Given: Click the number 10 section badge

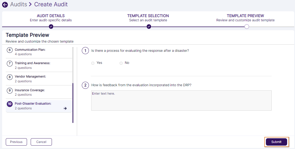Looking at the screenshot, I should point(10,104).
